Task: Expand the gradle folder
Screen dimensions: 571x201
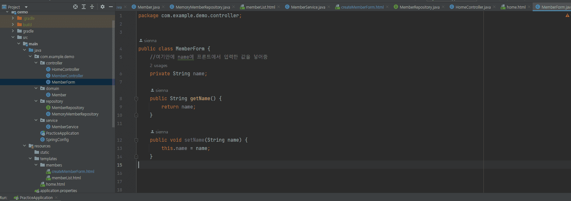Action: tap(13, 31)
